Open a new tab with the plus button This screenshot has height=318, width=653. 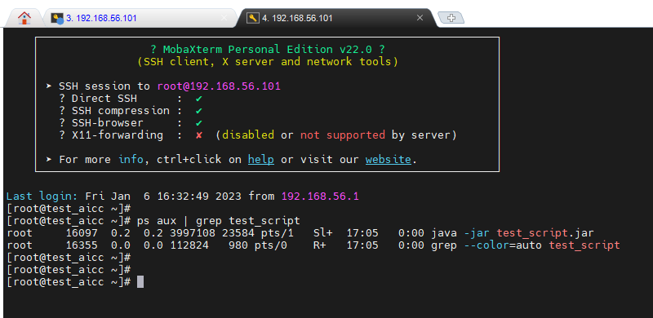[451, 18]
